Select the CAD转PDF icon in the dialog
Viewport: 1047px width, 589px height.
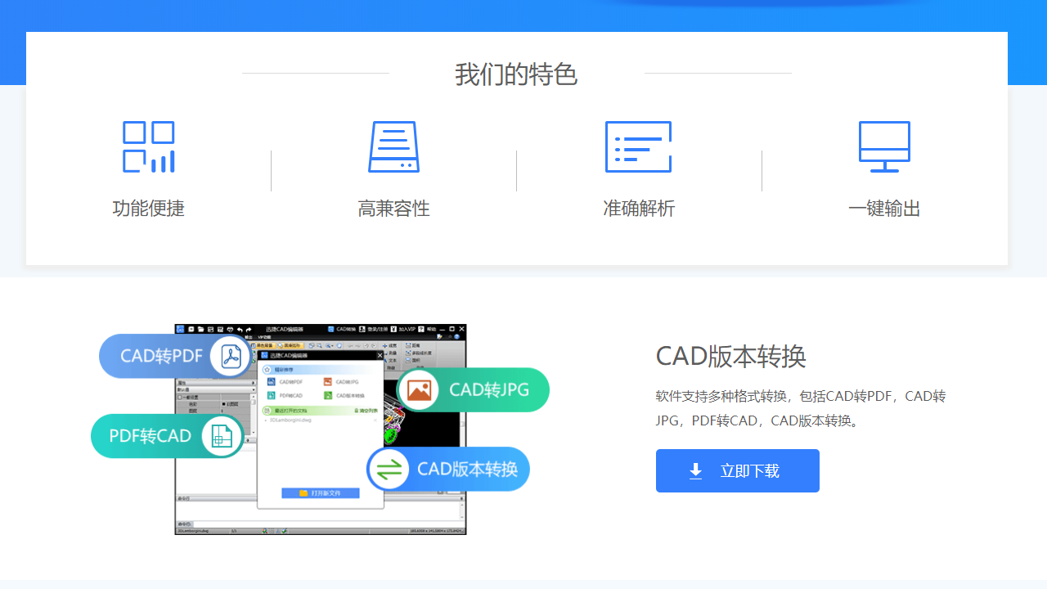point(271,381)
